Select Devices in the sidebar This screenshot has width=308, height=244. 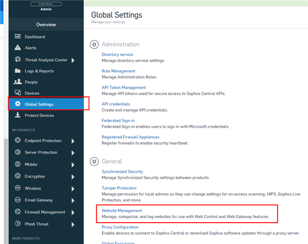pos(46,93)
